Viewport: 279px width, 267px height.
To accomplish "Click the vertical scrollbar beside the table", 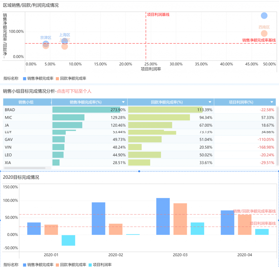I will 277,136.
